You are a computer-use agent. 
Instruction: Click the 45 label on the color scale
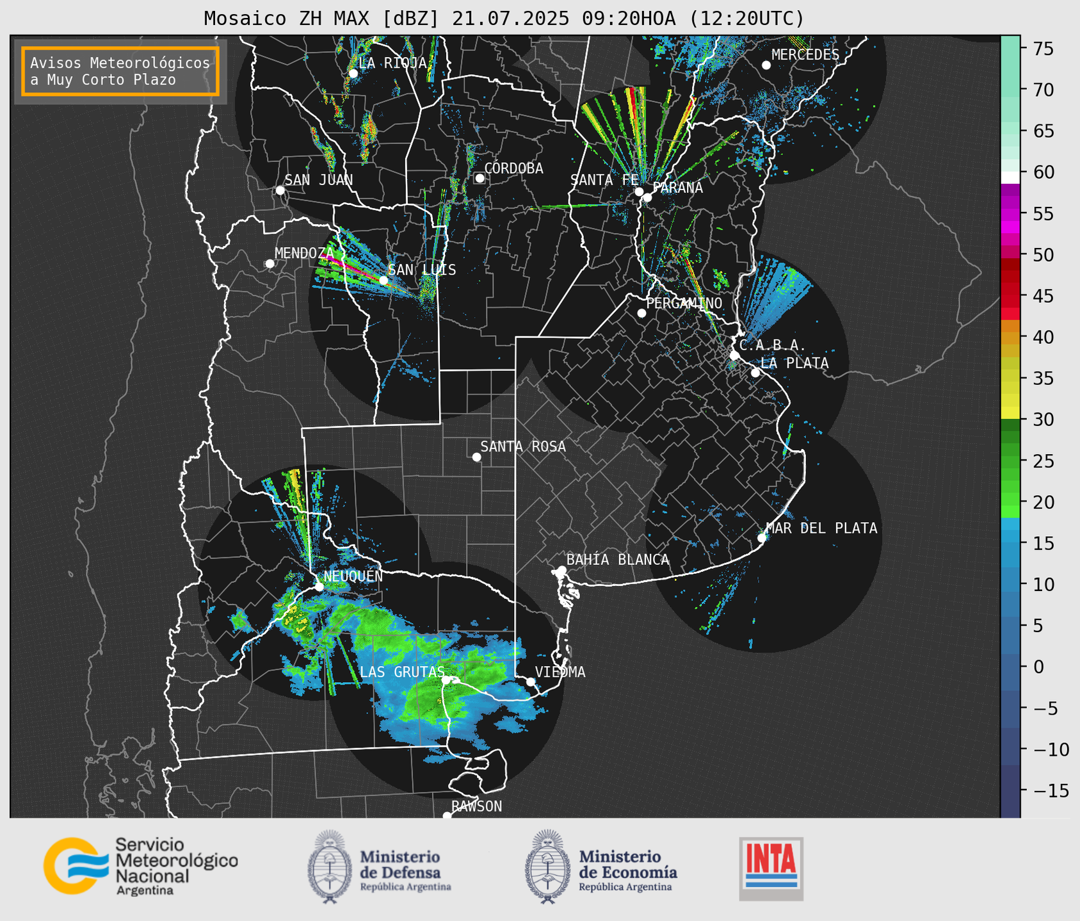1043,296
